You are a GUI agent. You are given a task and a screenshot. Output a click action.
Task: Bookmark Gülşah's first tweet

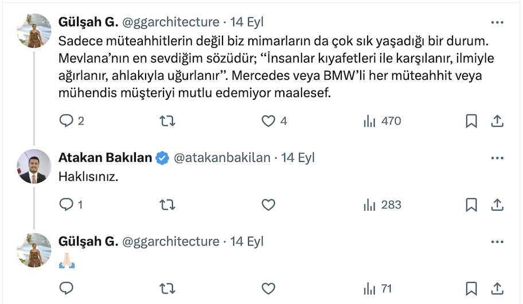coord(471,121)
